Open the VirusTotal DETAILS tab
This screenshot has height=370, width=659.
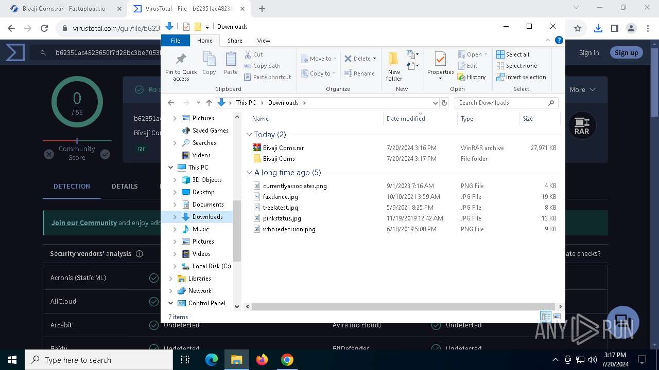[125, 186]
